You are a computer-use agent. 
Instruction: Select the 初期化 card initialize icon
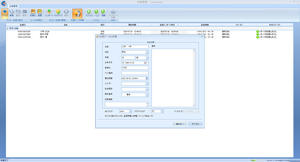click(x=33, y=13)
